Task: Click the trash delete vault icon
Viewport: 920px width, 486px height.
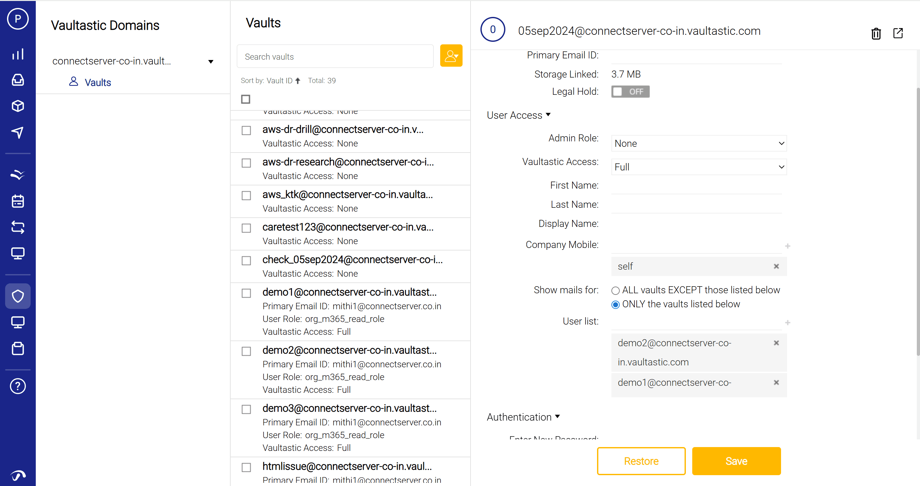Action: coord(876,34)
